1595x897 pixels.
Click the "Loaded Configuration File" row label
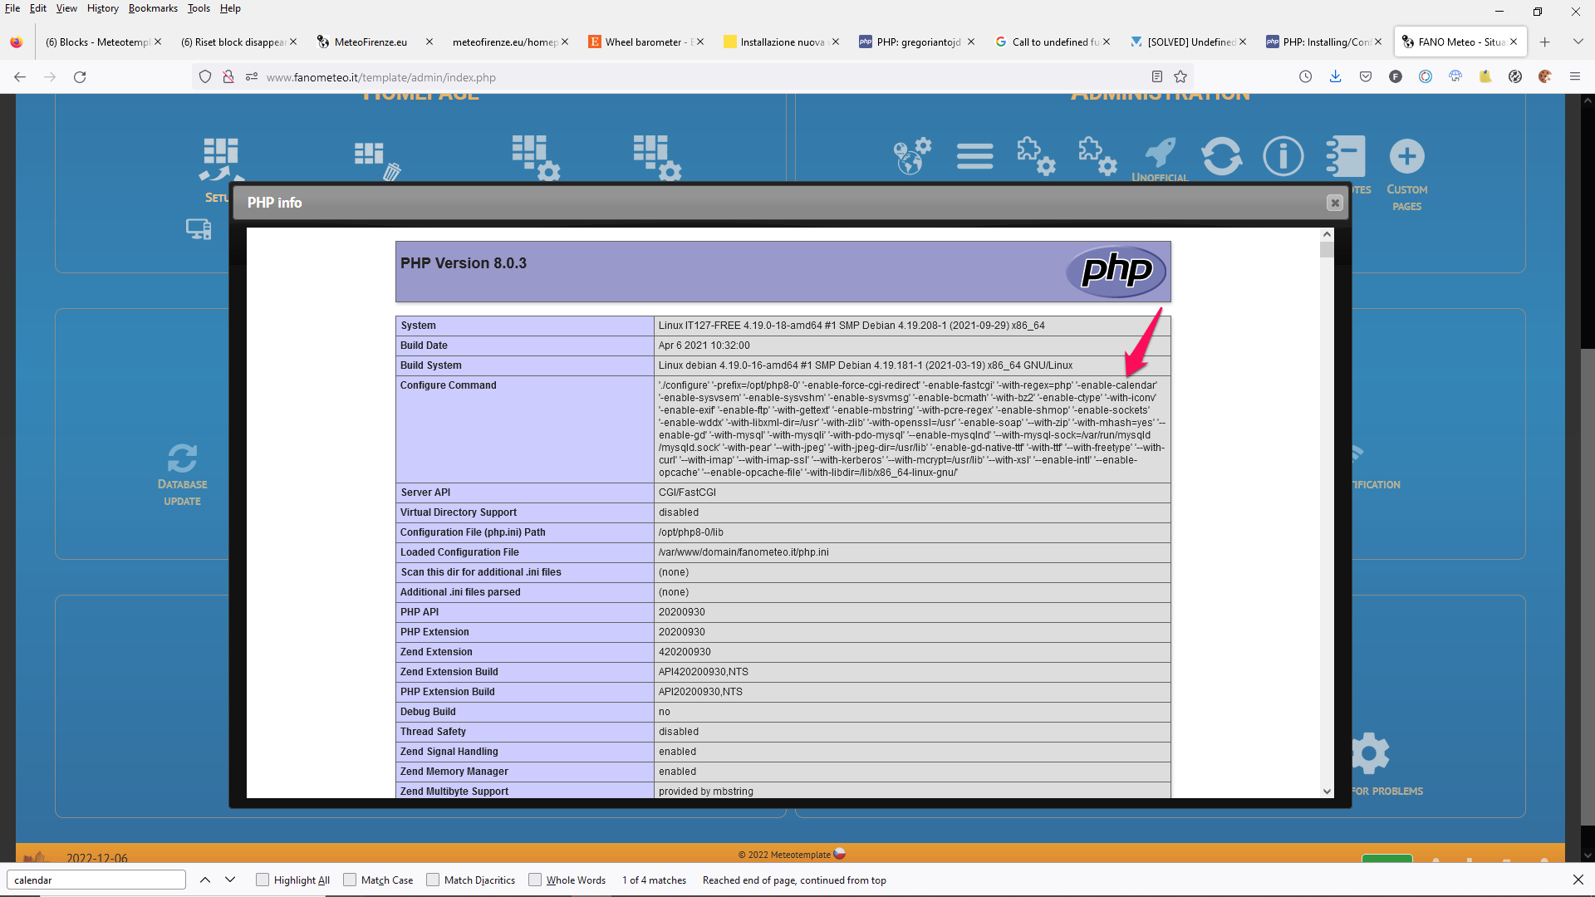(459, 552)
